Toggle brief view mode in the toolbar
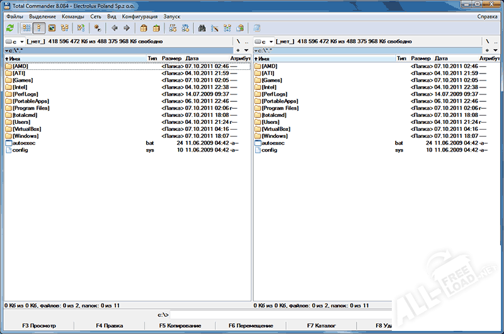504x334 pixels. (26, 28)
